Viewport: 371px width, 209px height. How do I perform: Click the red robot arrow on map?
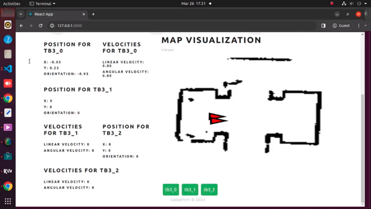point(218,118)
